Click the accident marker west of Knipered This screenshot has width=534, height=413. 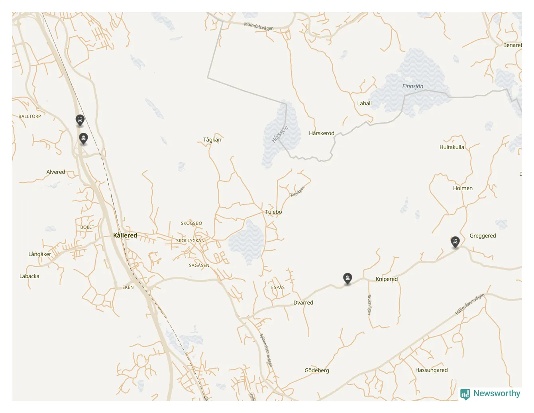(347, 279)
